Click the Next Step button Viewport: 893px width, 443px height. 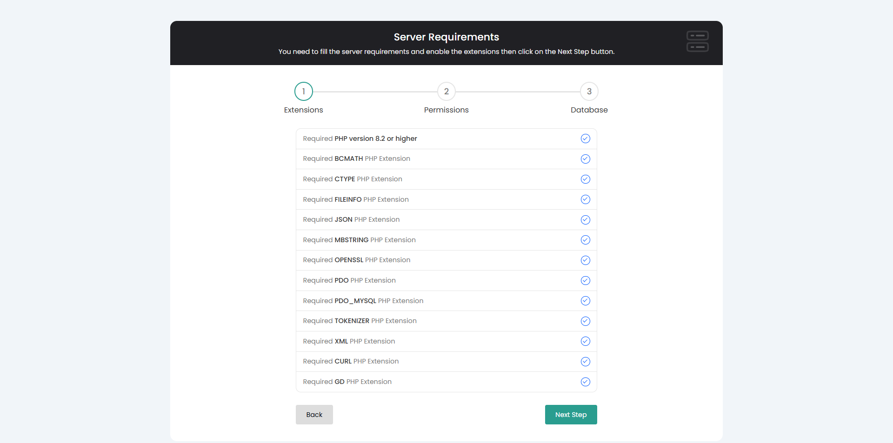pos(571,415)
